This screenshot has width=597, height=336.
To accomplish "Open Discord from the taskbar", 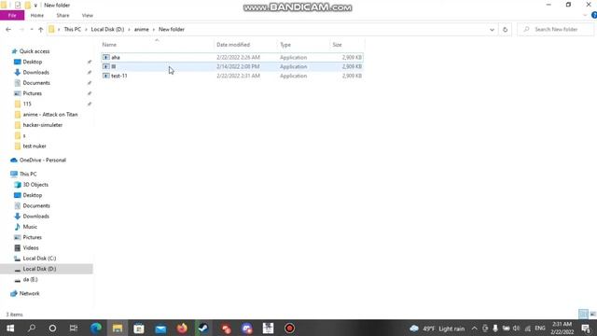I will [246, 328].
